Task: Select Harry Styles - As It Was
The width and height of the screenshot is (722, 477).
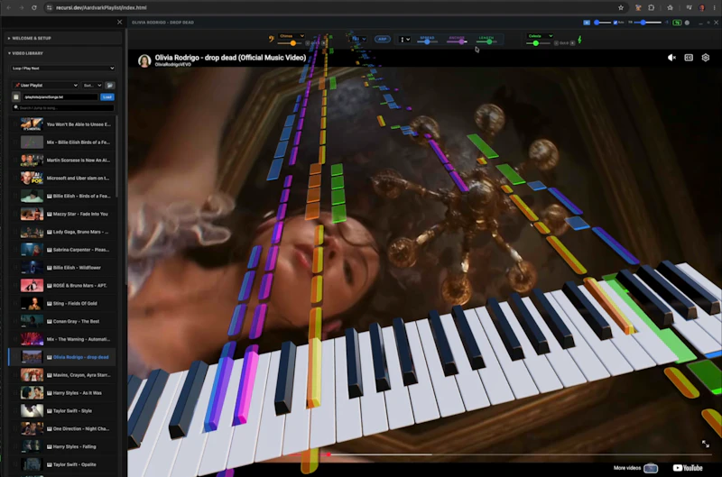Action: tap(61, 393)
